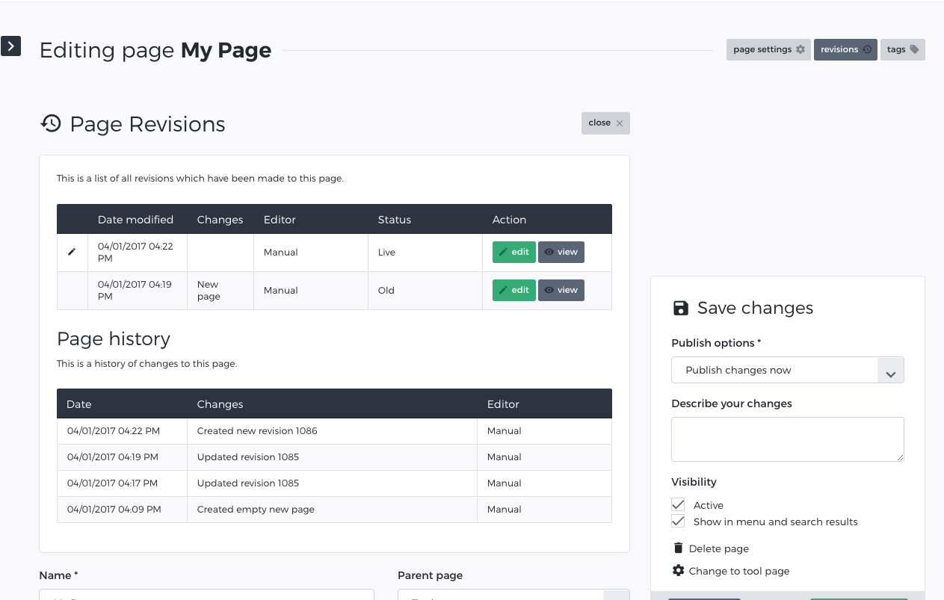The image size is (944, 600).
Task: View the Live revision
Action: [561, 253]
